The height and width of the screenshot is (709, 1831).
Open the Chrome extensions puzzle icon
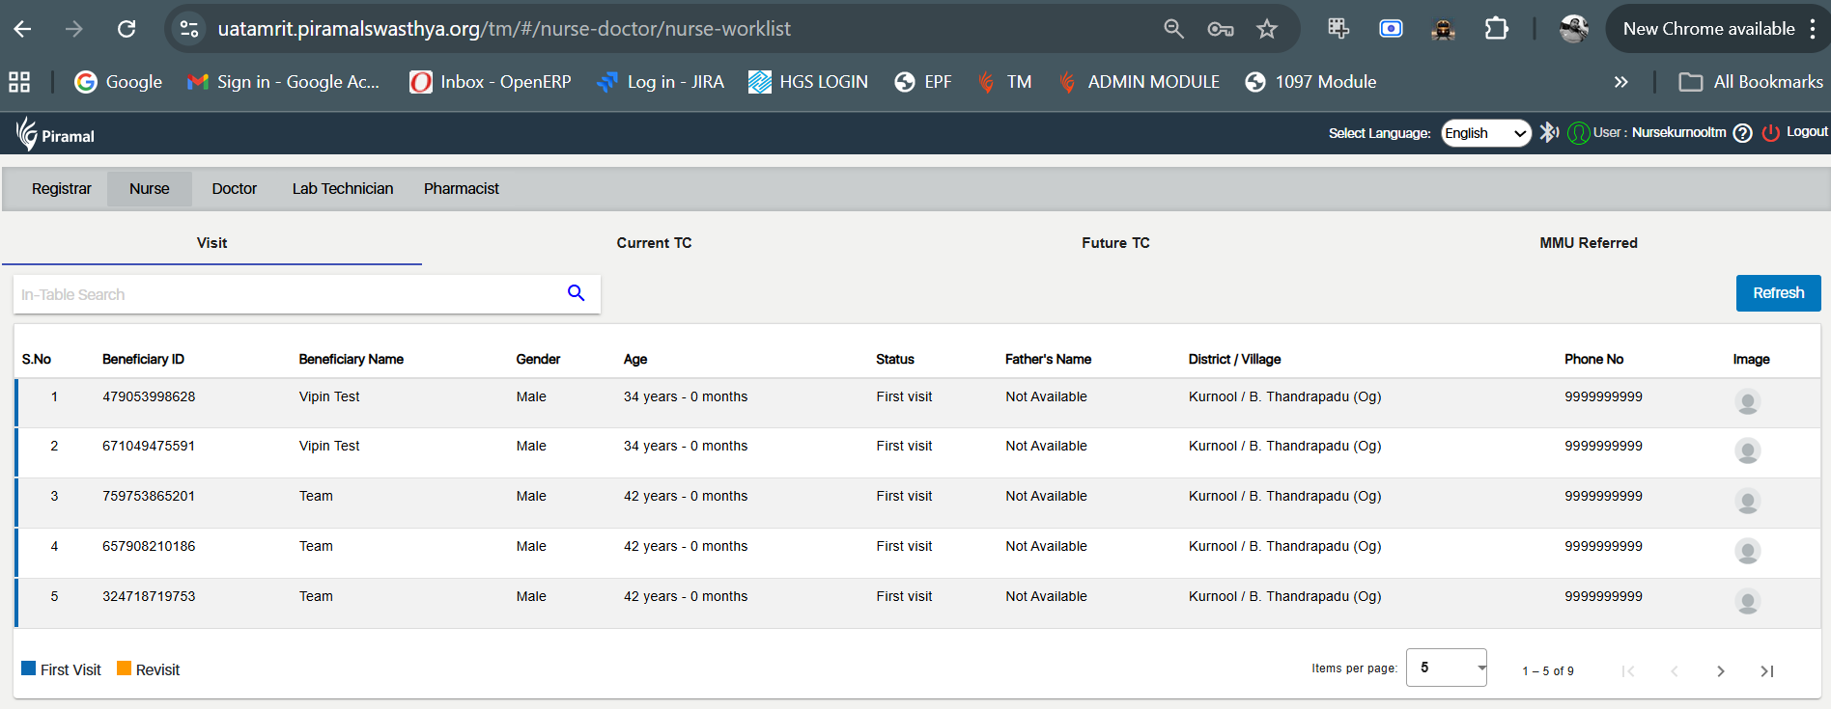point(1496,29)
